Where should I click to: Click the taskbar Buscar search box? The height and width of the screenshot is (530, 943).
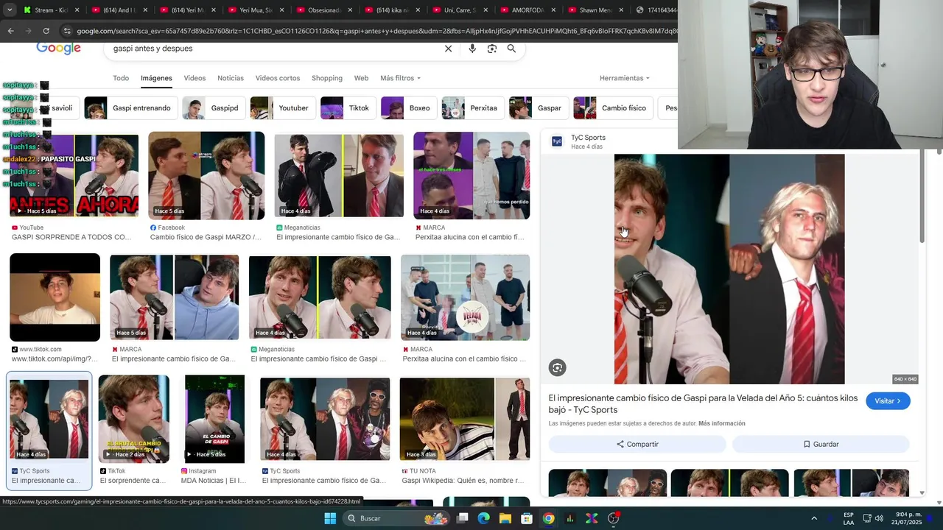(x=397, y=518)
